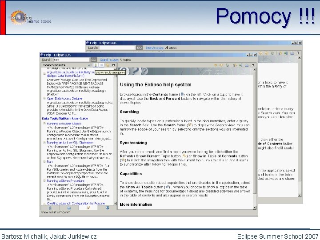Click Print Page icon in front Help window
This screenshot has height=240, width=320.
[247, 65]
